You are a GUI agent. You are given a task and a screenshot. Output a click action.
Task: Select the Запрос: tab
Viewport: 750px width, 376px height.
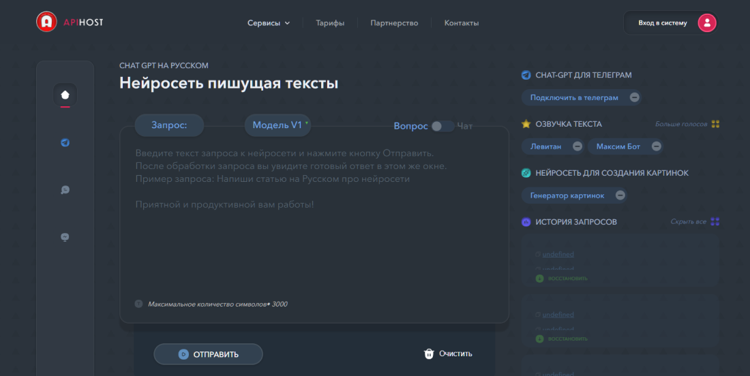[x=169, y=125]
